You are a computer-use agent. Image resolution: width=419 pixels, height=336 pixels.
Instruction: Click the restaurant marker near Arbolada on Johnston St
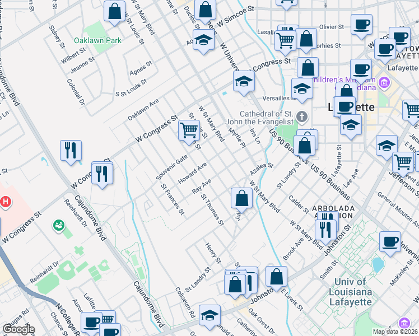click(325, 231)
